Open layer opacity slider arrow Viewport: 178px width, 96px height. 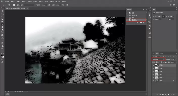[176, 59]
